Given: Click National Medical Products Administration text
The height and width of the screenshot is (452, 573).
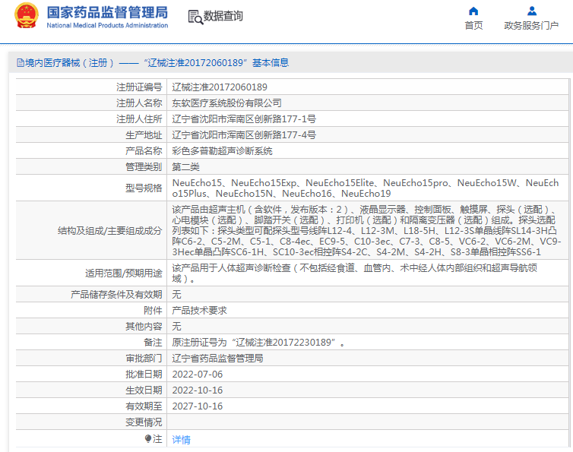Looking at the screenshot, I should click(x=107, y=25).
